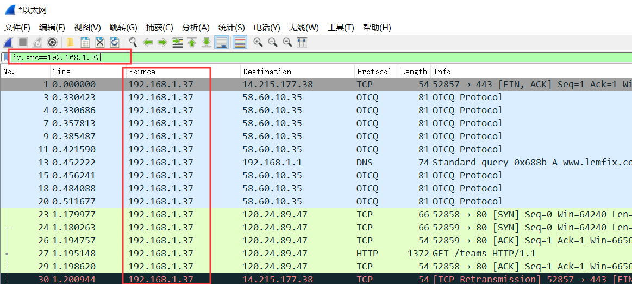The image size is (632, 284).
Task: Sort packets by the Time column header
Action: coord(62,72)
